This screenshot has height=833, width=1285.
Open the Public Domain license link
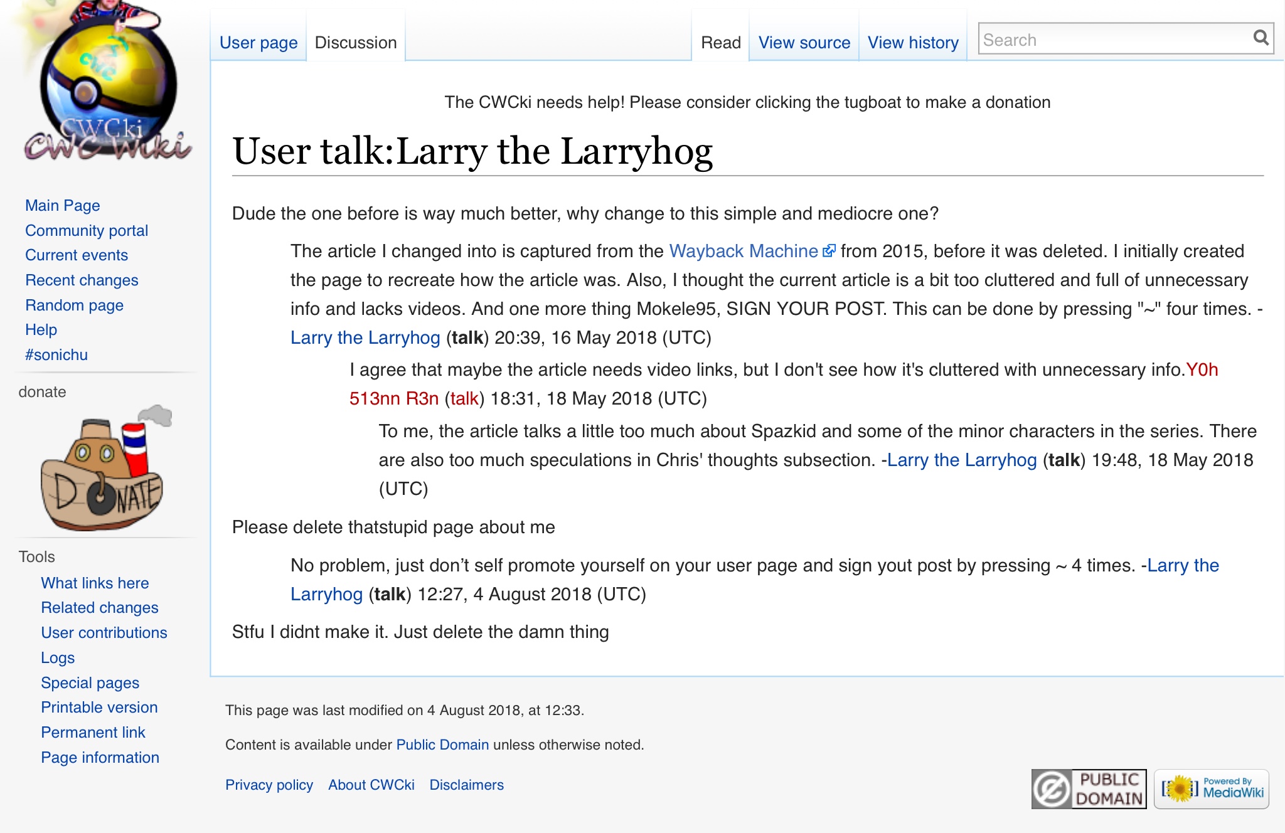coord(442,745)
